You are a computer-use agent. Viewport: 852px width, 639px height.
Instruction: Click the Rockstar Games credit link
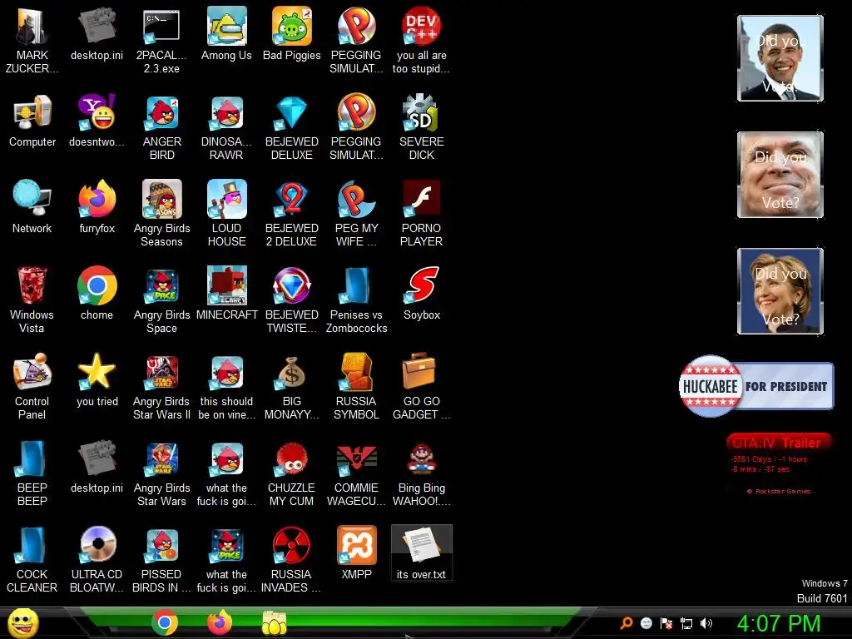tap(779, 491)
